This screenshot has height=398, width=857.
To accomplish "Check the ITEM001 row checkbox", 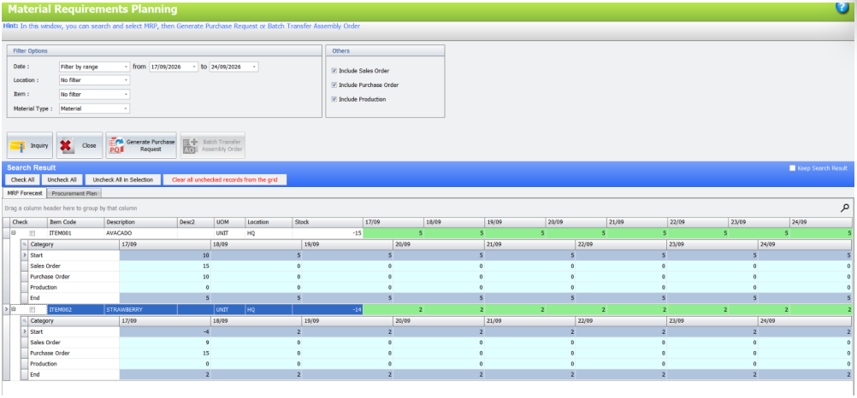I will [33, 233].
